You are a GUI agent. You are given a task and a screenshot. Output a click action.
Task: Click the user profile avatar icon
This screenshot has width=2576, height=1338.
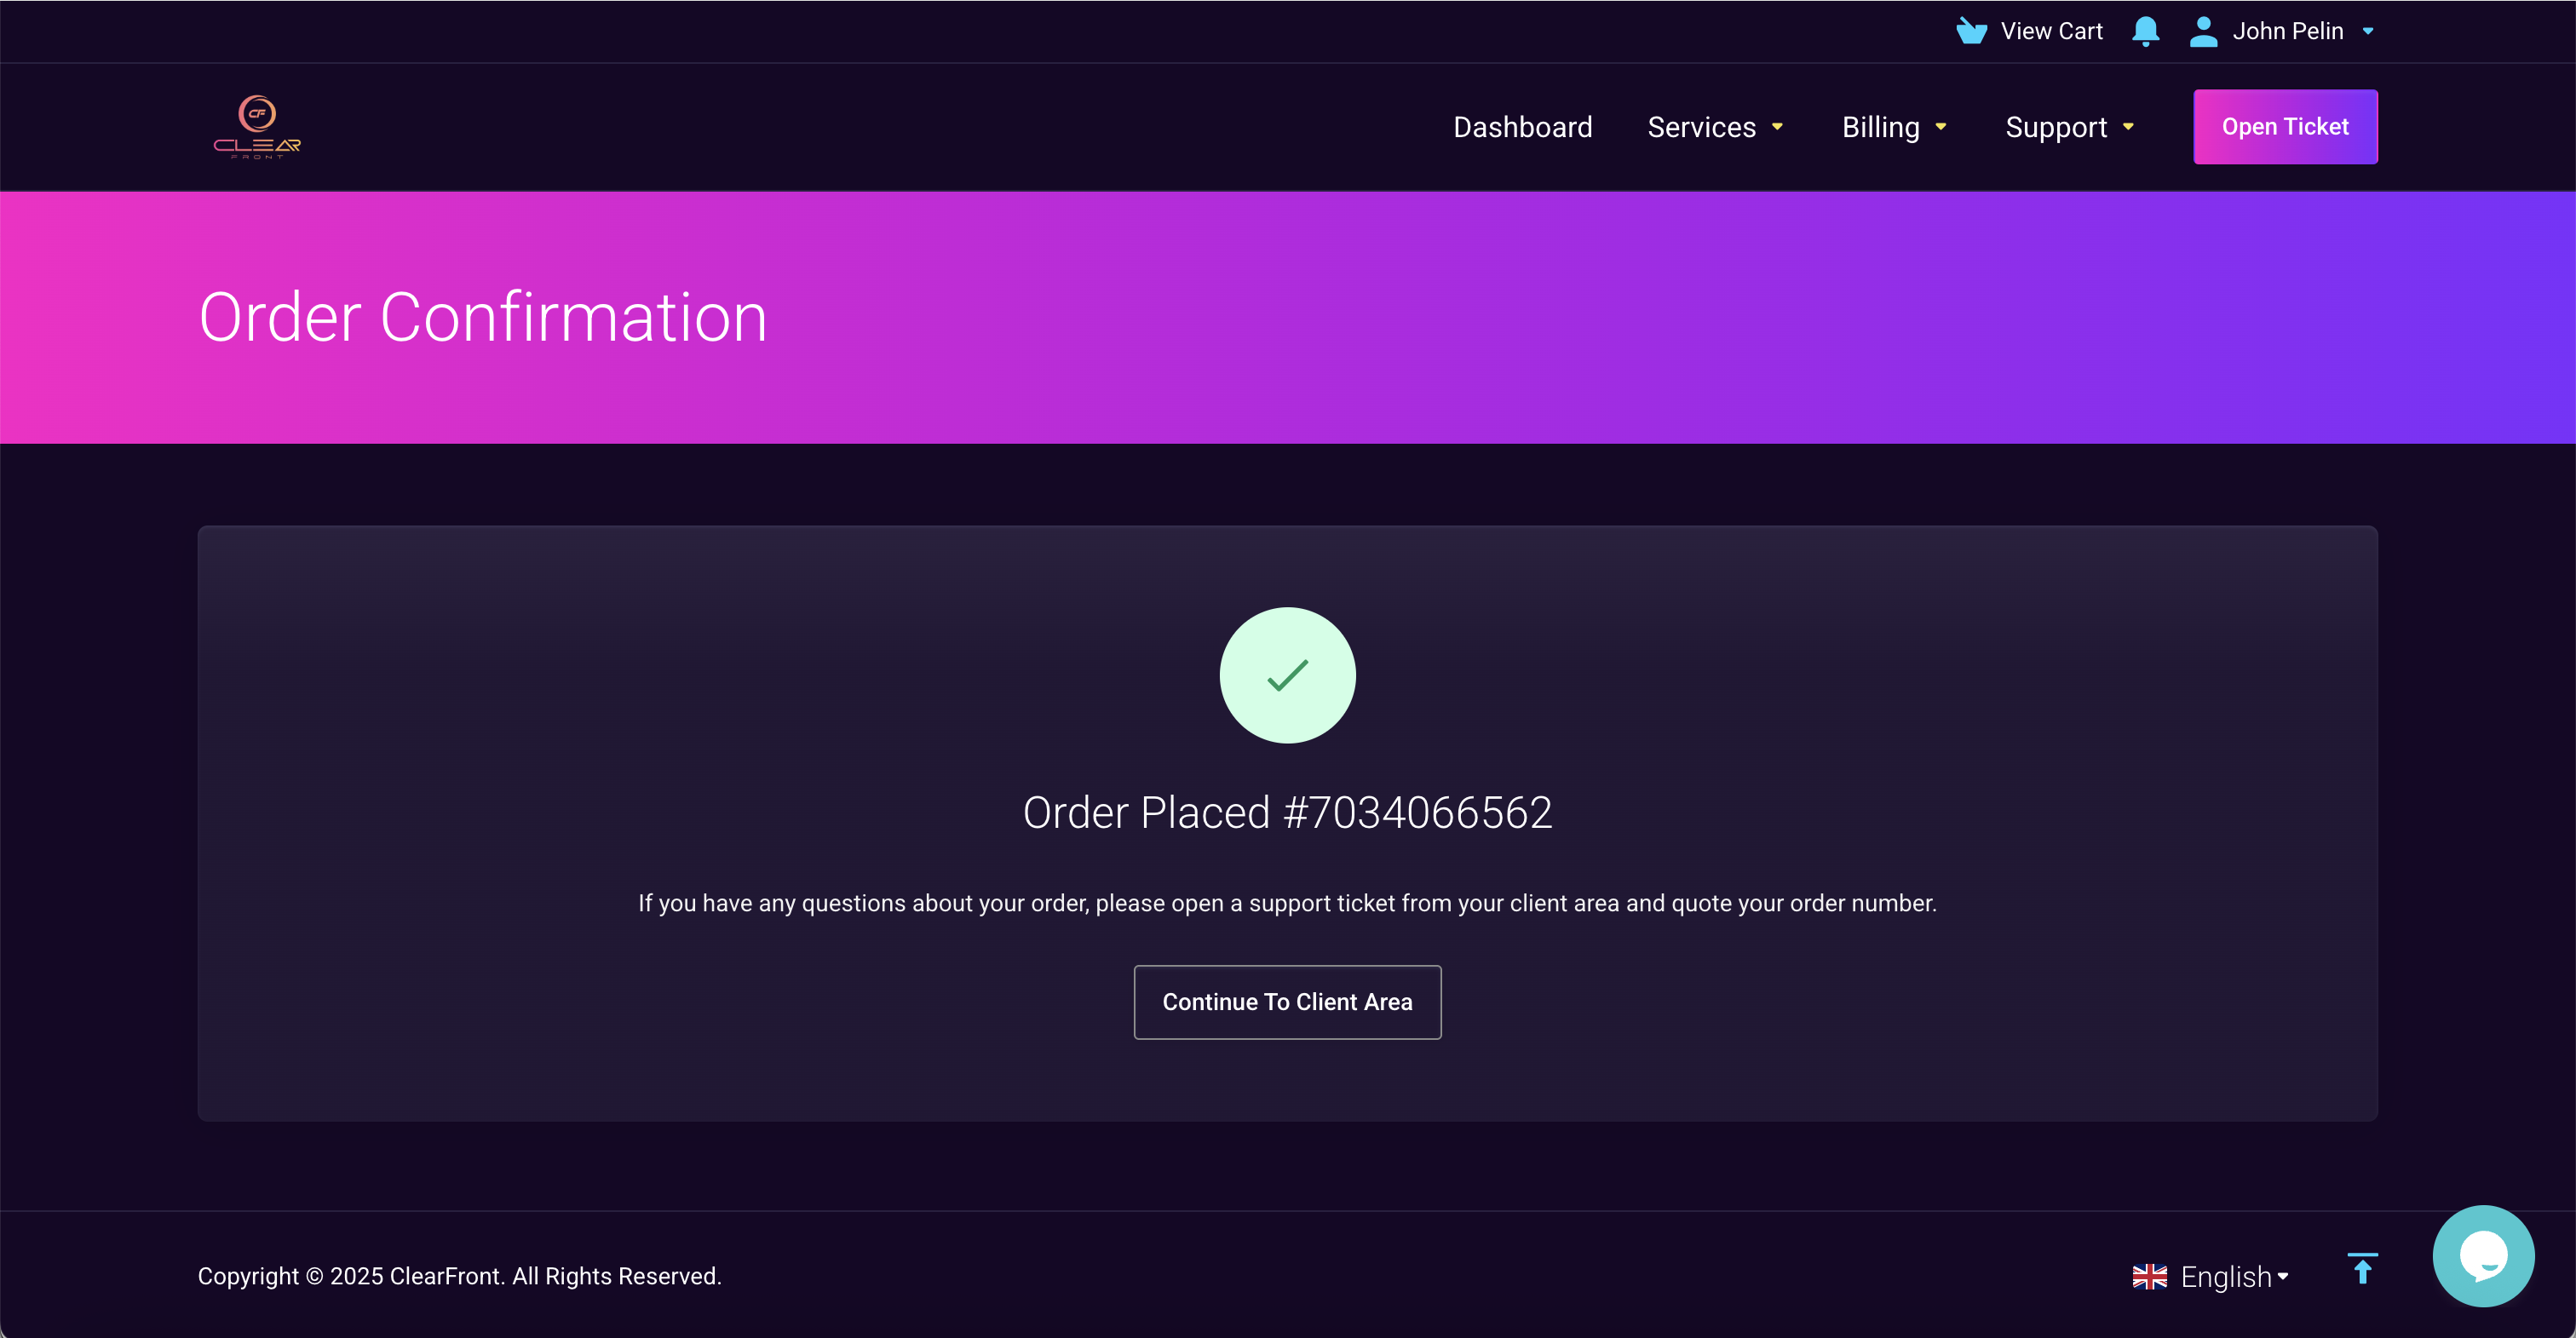2203,31
